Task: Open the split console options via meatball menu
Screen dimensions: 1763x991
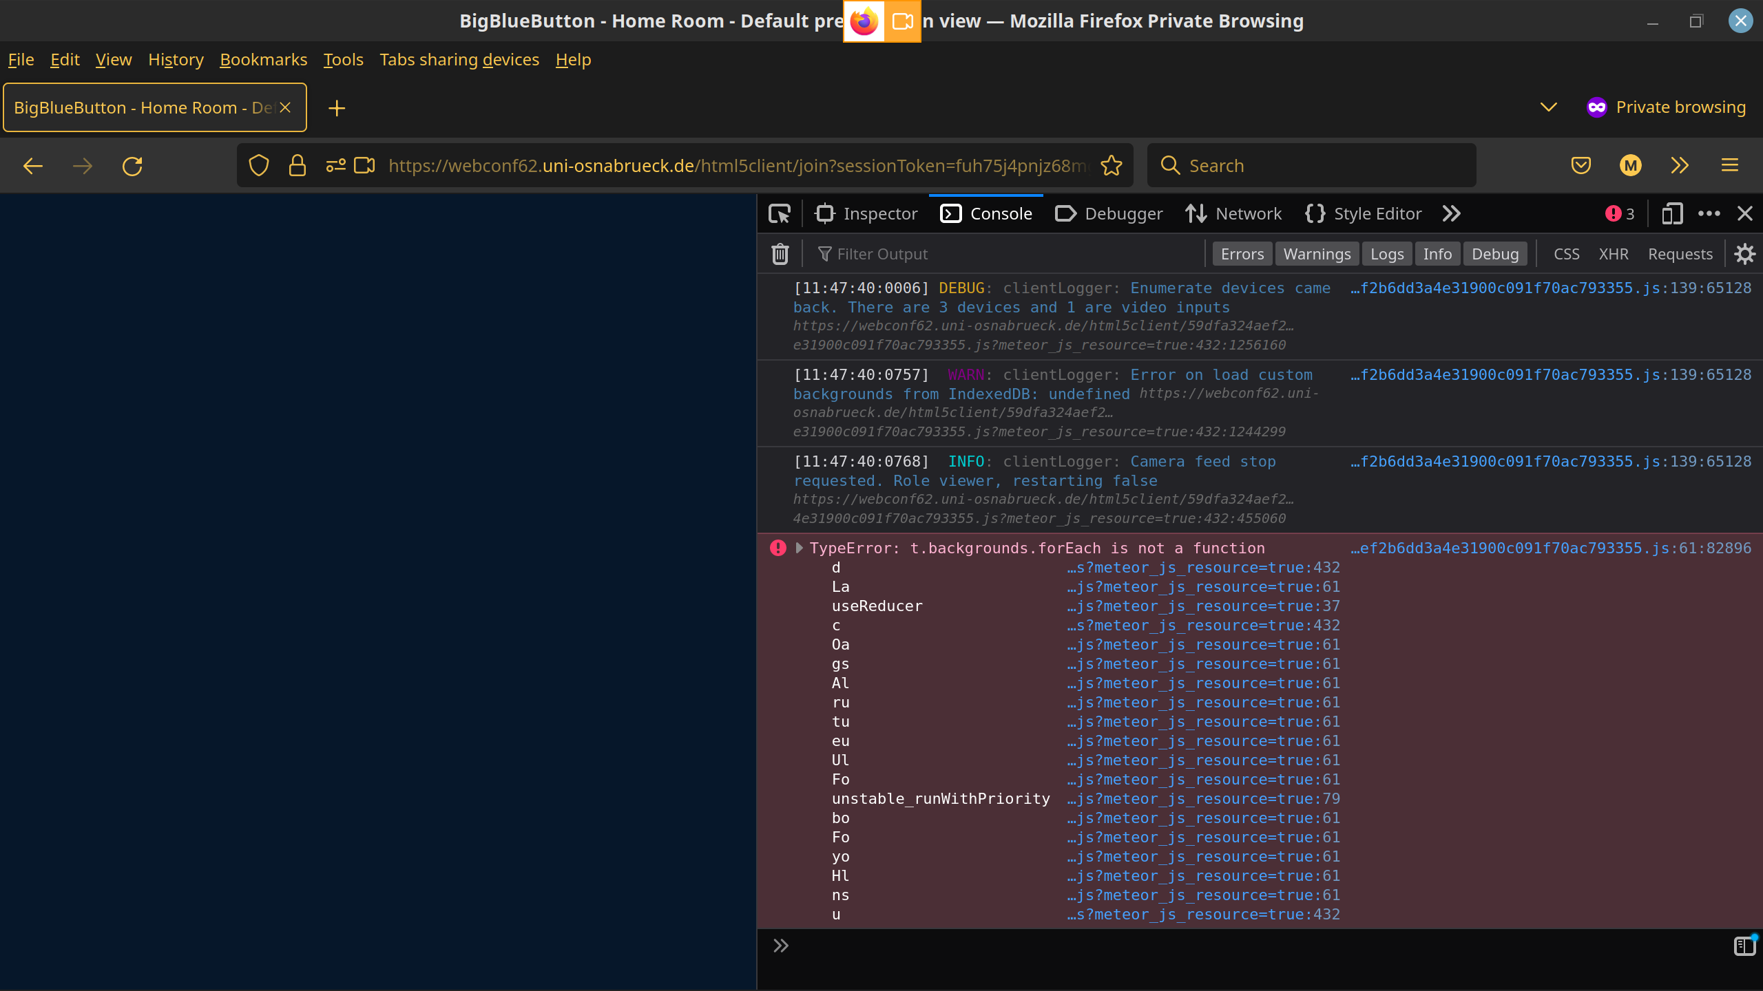Action: [1709, 213]
